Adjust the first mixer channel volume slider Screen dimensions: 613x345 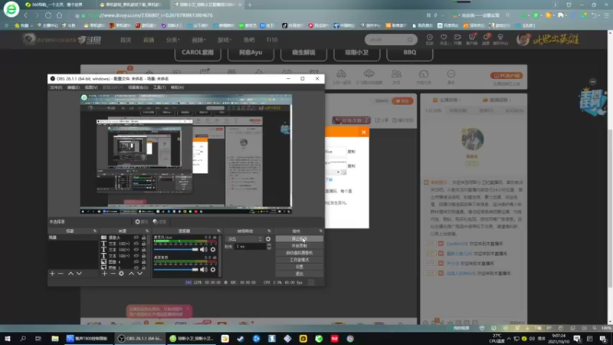pyautogui.click(x=176, y=250)
